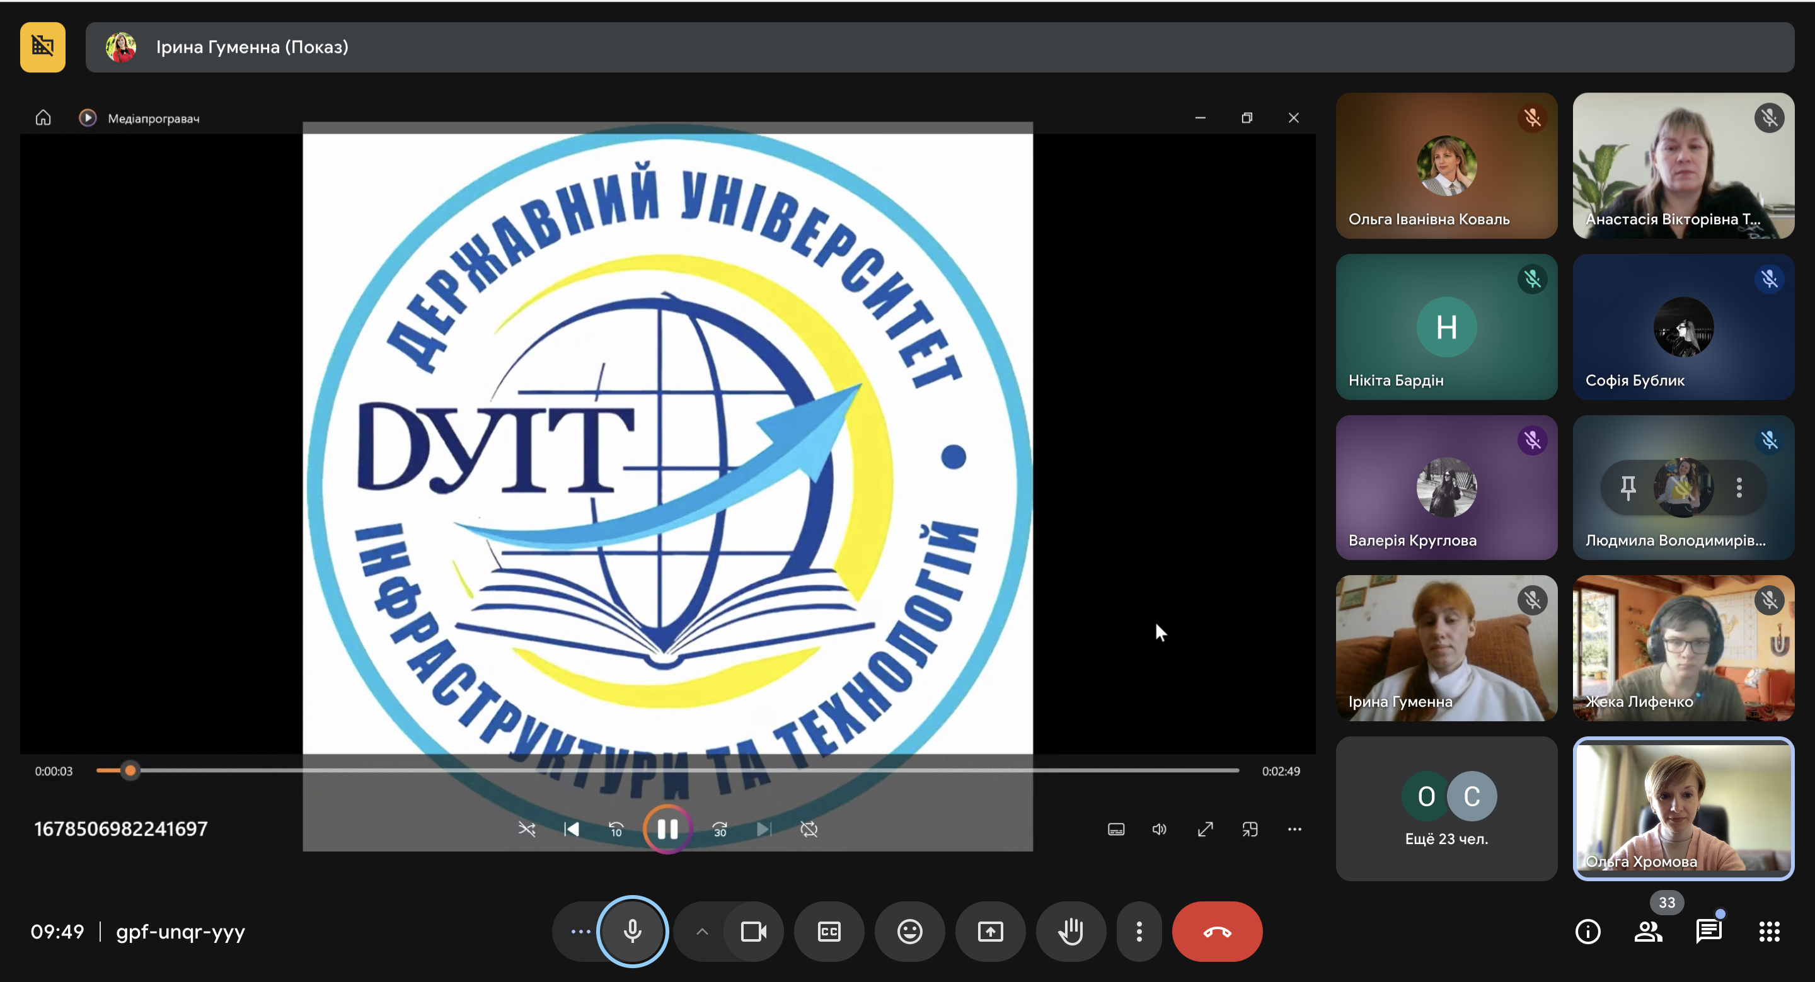The width and height of the screenshot is (1815, 982).
Task: Expand the video settings chevron
Action: (702, 932)
